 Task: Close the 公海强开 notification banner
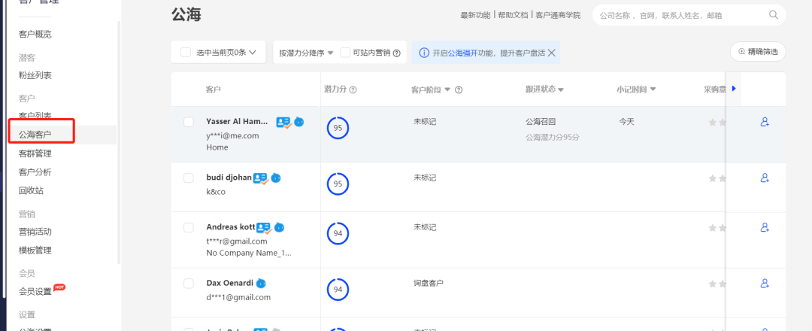tap(552, 53)
